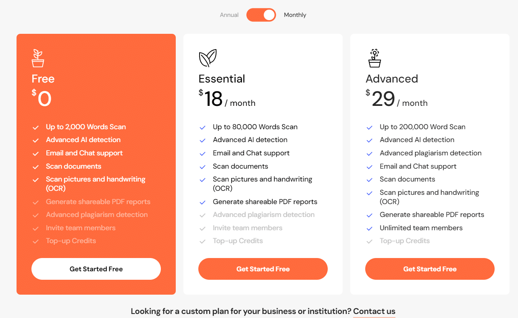
Task: Click checkmark beside Up to 2,000 Words Scan
Action: [36, 127]
